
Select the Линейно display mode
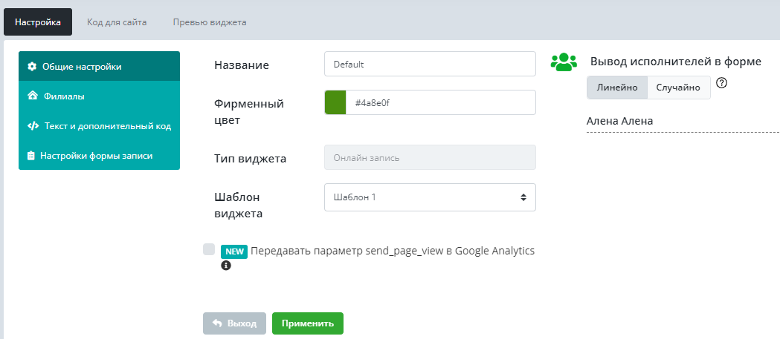[617, 88]
